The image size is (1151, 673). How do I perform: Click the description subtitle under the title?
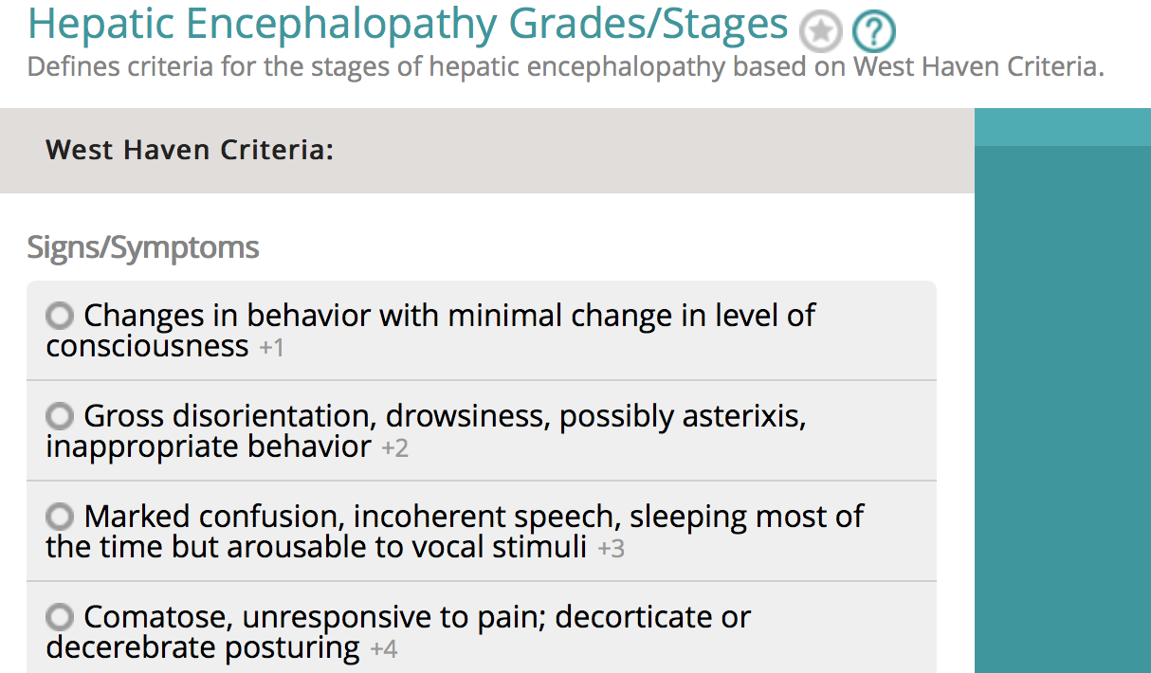pos(565,68)
